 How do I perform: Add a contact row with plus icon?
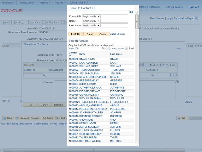pos(170,75)
